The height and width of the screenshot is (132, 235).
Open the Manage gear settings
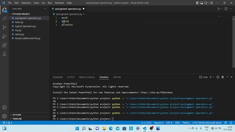(4, 116)
